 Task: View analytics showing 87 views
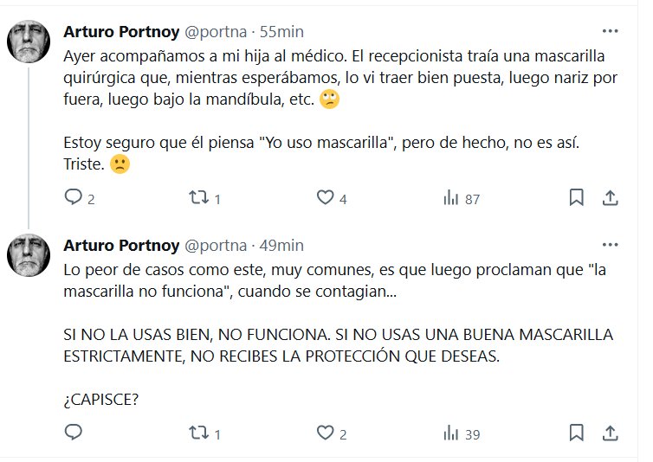451,198
